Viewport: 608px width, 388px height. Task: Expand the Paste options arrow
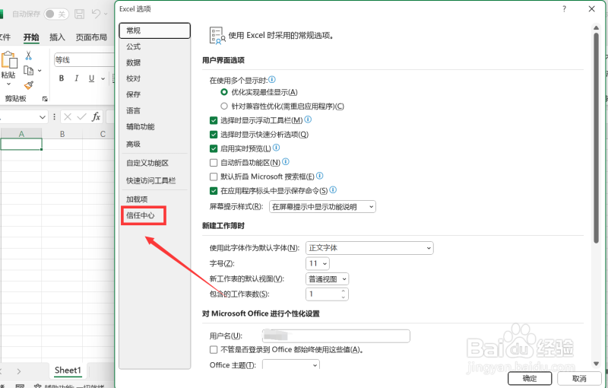click(8, 84)
